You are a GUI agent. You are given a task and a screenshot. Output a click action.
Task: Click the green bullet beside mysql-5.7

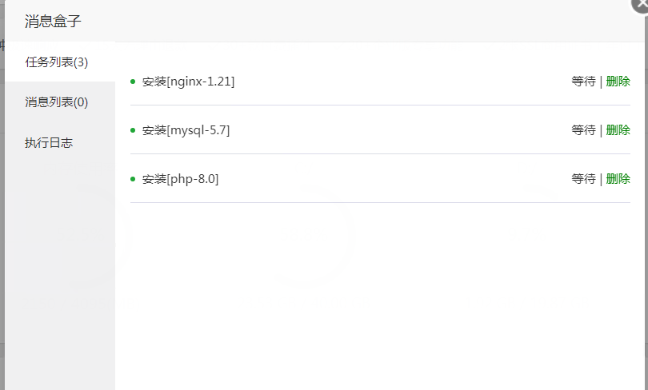coord(133,130)
